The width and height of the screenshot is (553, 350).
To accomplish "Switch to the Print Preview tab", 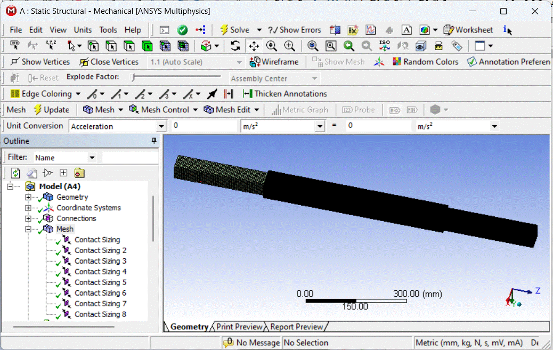I will [239, 327].
